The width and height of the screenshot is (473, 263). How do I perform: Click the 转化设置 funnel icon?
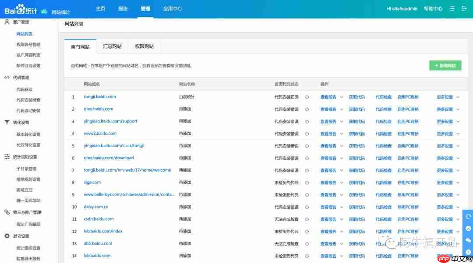point(7,122)
